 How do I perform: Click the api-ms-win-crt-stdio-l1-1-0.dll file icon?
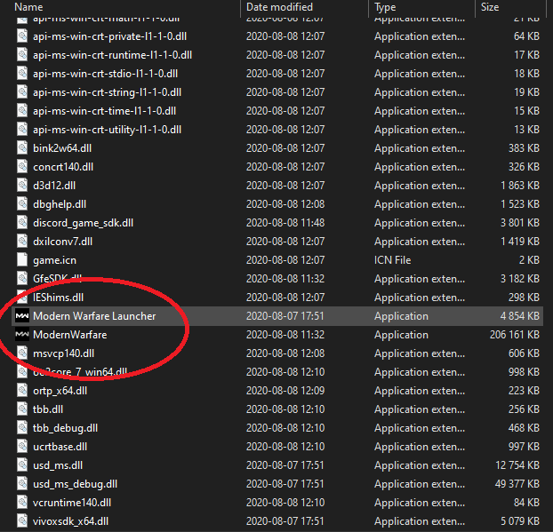pyautogui.click(x=22, y=74)
